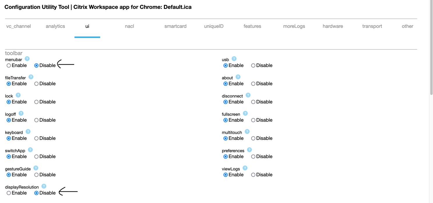433x203 pixels.
Task: Open help tooltip icon for lock
Action: [x=18, y=95]
